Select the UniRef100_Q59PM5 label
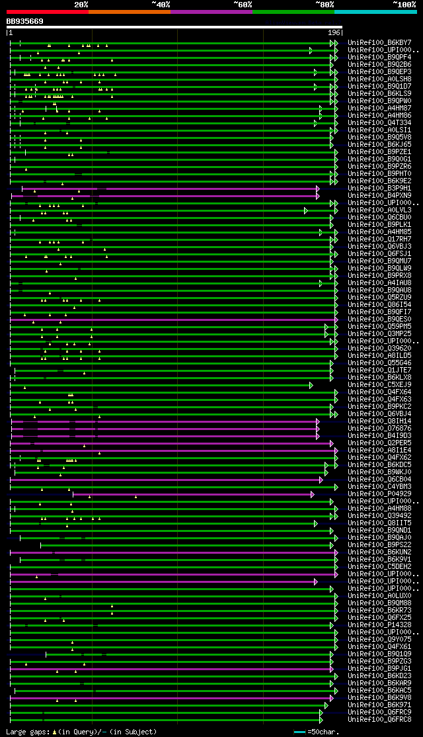The height and width of the screenshot is (737, 423). pos(380,327)
